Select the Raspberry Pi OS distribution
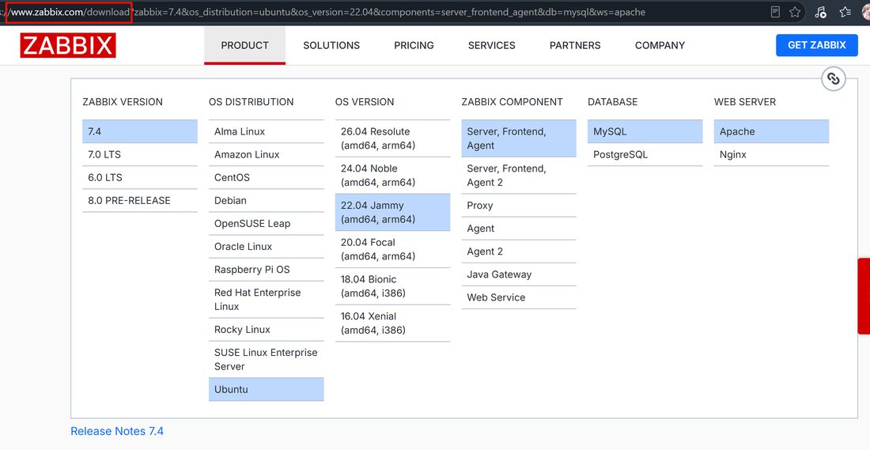The height and width of the screenshot is (450, 870). tap(267, 270)
